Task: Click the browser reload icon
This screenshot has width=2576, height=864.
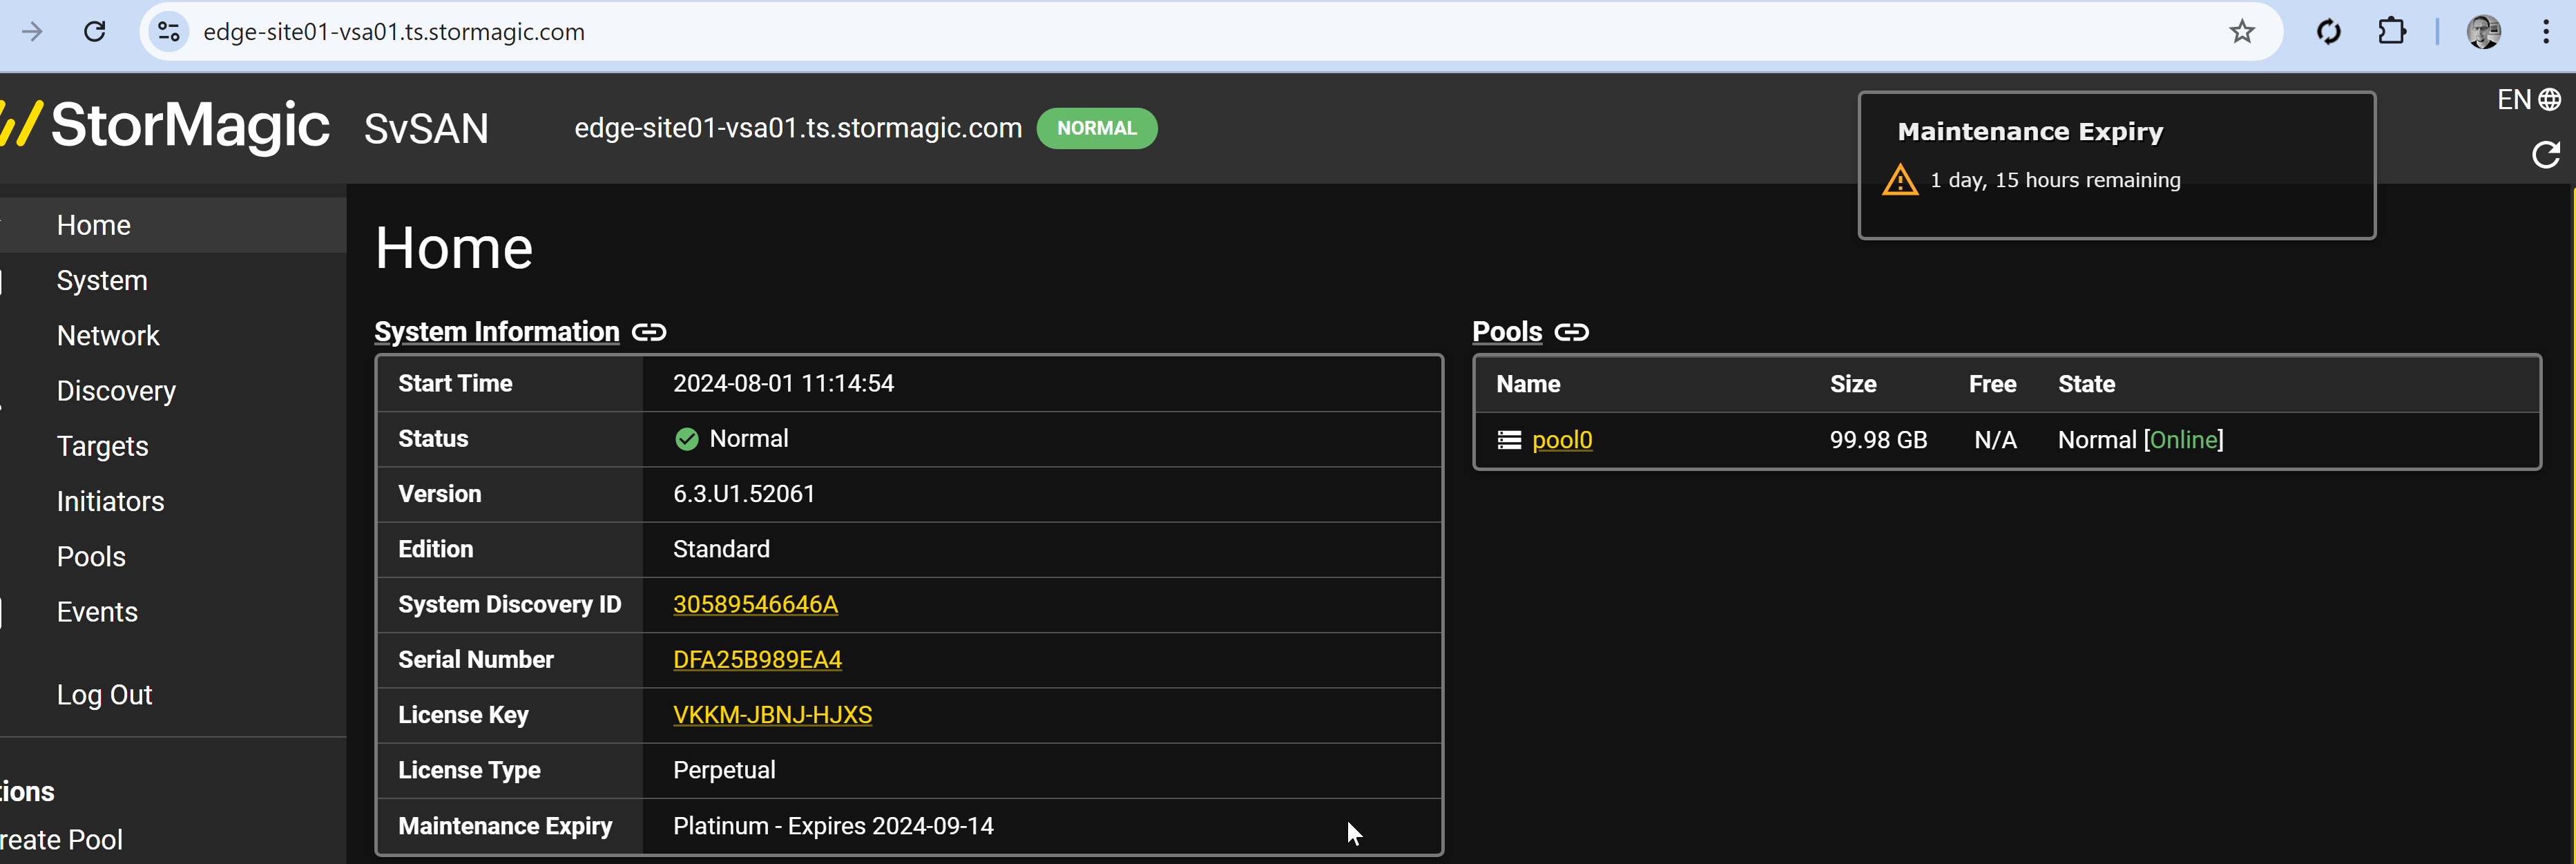Action: 95,32
